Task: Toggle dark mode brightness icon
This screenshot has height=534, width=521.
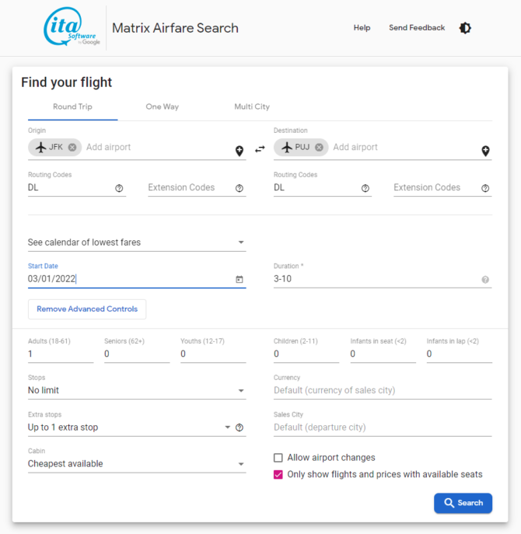Action: point(465,28)
